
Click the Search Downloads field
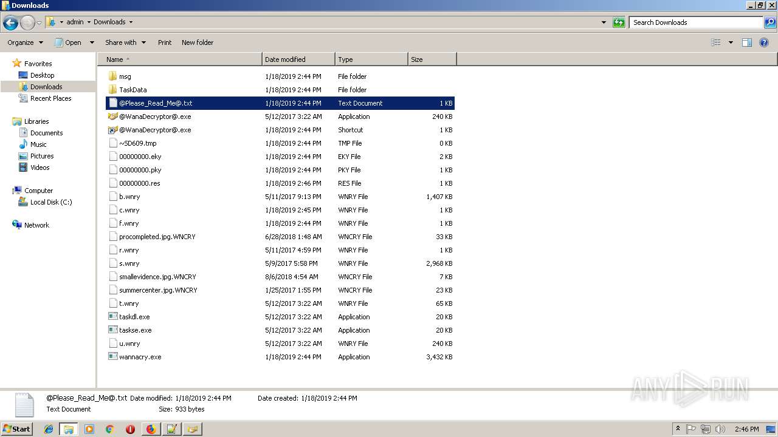(x=696, y=22)
